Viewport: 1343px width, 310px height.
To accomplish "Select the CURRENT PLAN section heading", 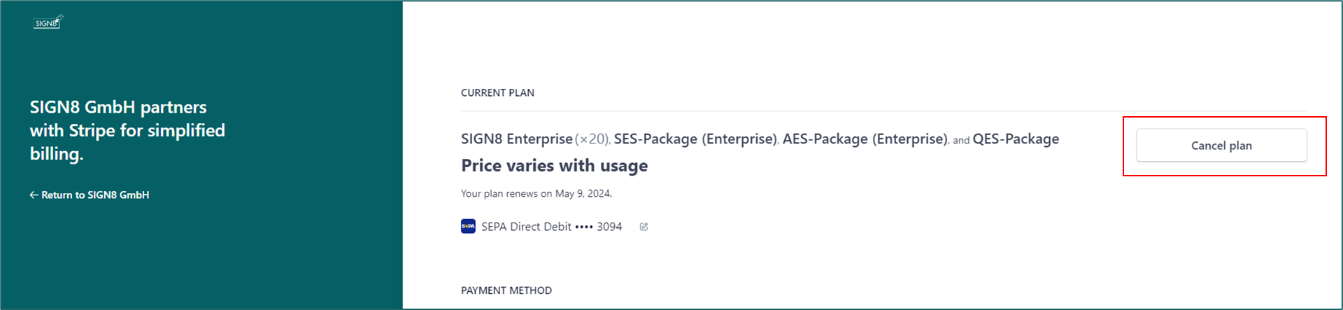I will (x=497, y=93).
